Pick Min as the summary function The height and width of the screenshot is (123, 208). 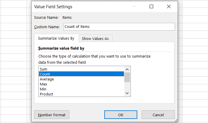pos(81,89)
